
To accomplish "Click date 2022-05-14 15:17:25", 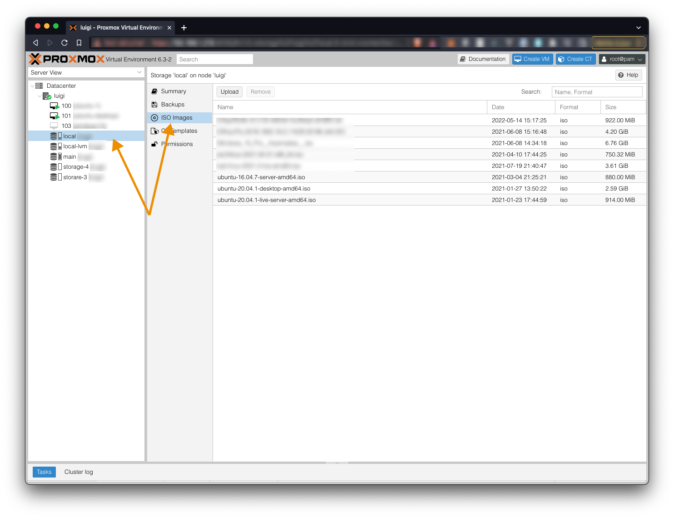I will (x=519, y=121).
